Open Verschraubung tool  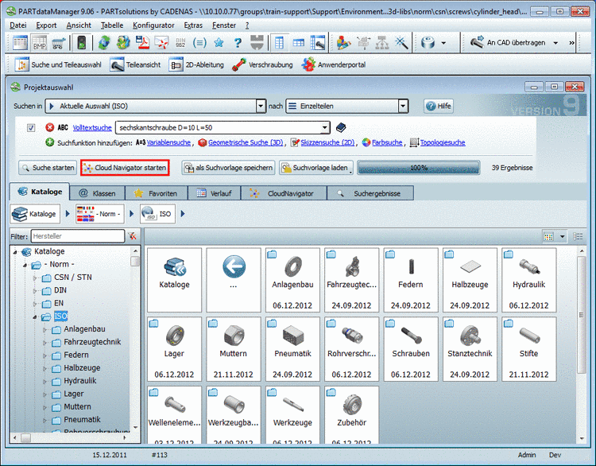pos(262,64)
